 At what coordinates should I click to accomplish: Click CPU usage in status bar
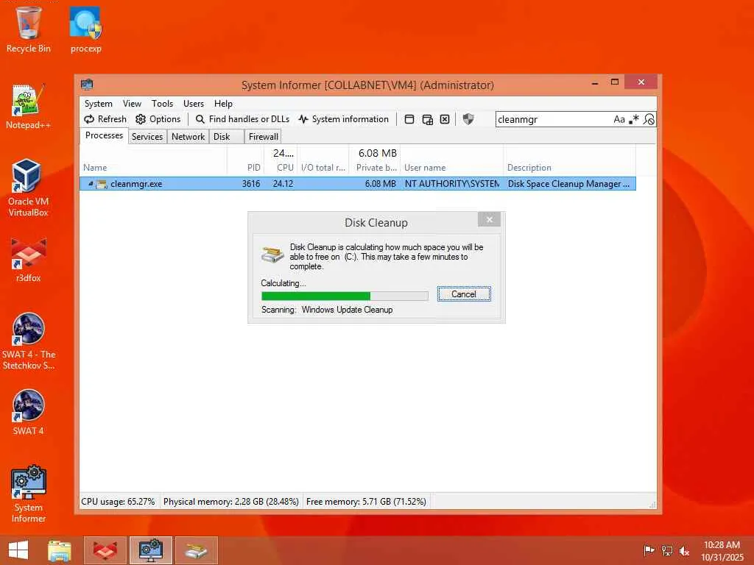(118, 502)
